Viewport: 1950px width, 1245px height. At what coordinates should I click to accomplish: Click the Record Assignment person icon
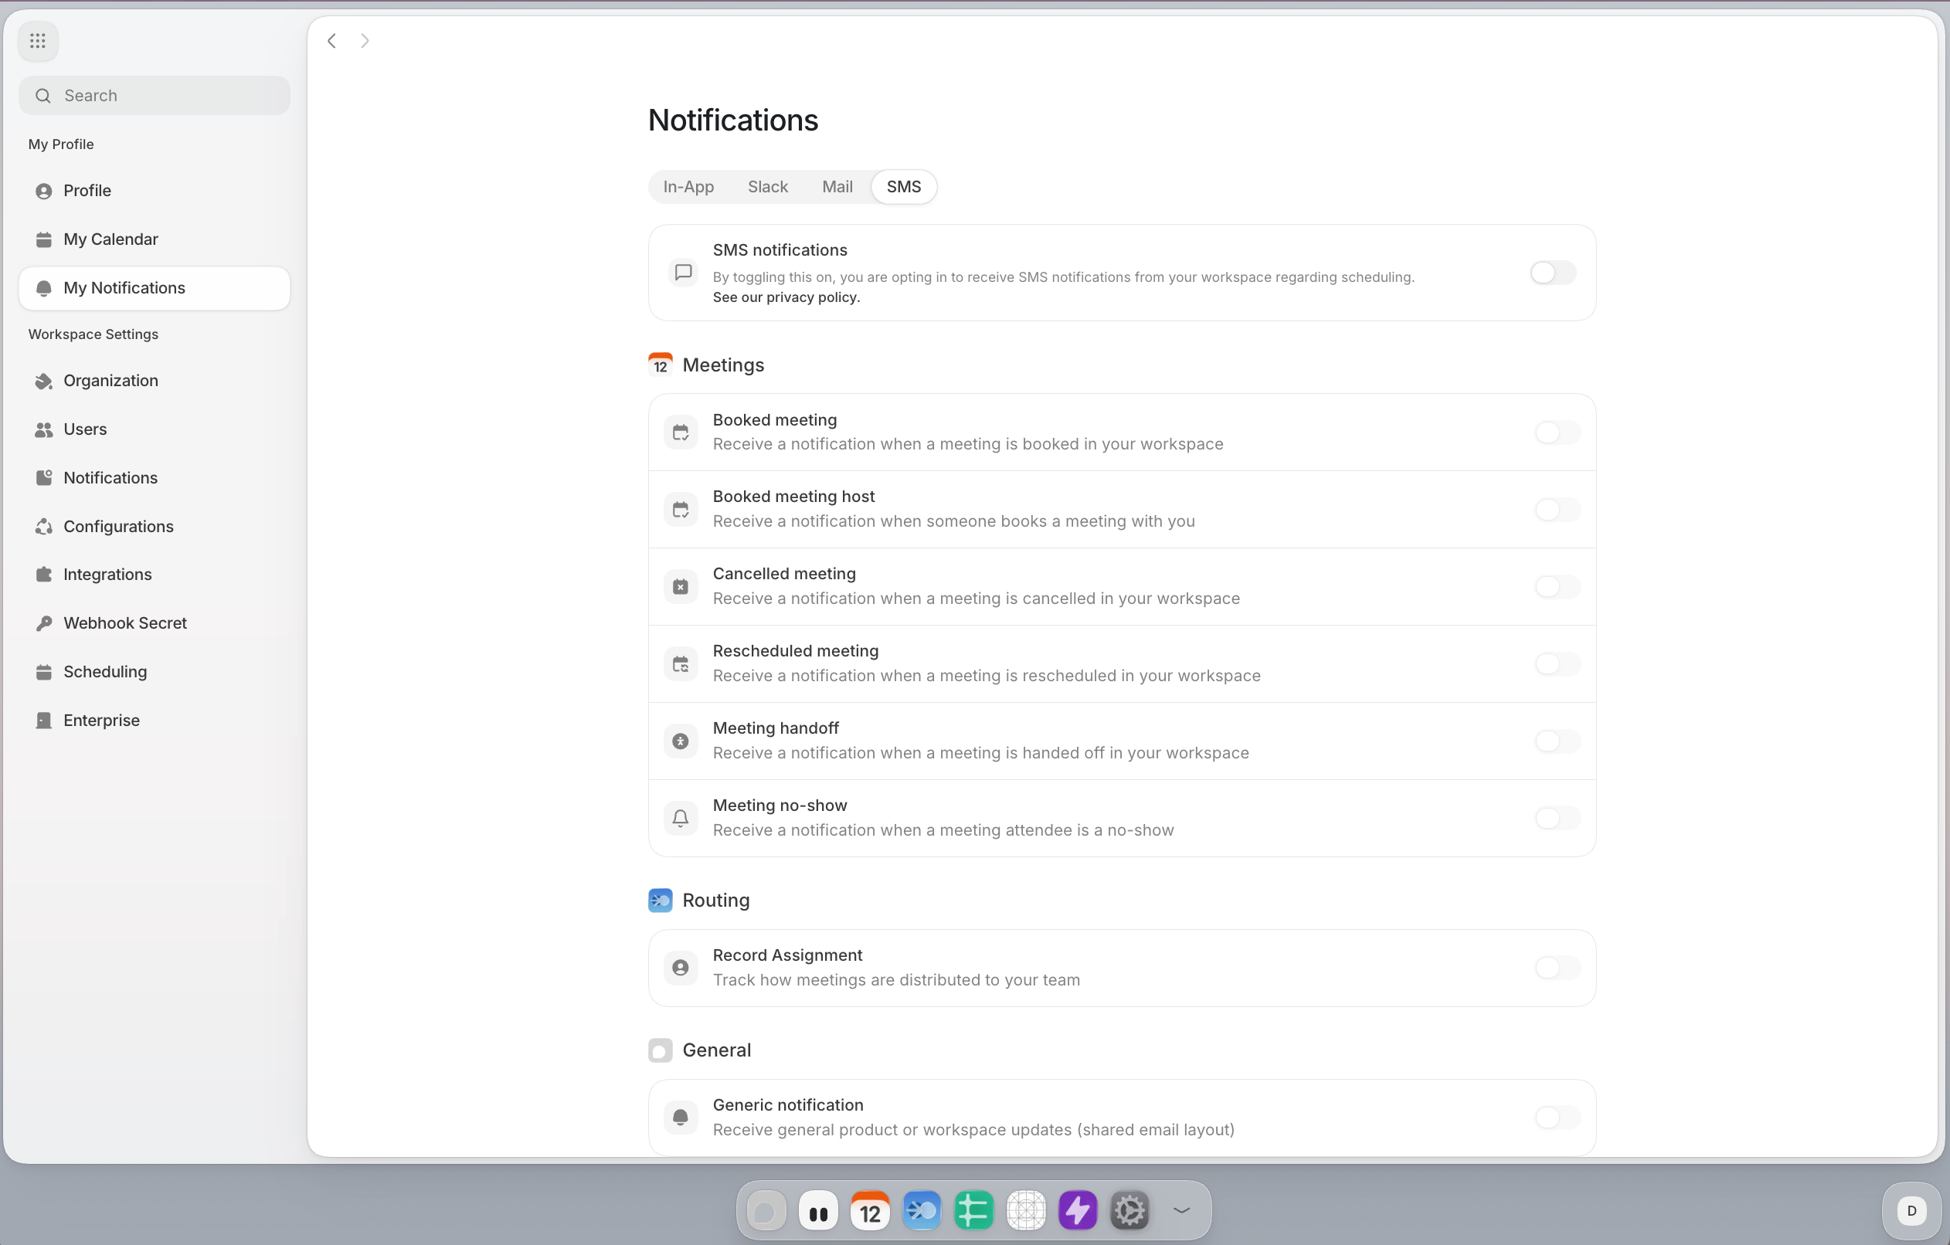click(x=681, y=967)
